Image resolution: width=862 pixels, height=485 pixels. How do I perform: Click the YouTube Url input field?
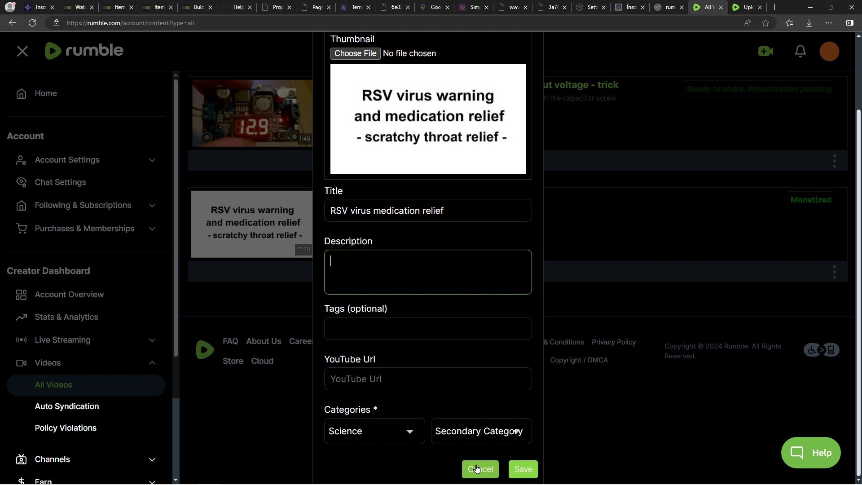pos(428,379)
